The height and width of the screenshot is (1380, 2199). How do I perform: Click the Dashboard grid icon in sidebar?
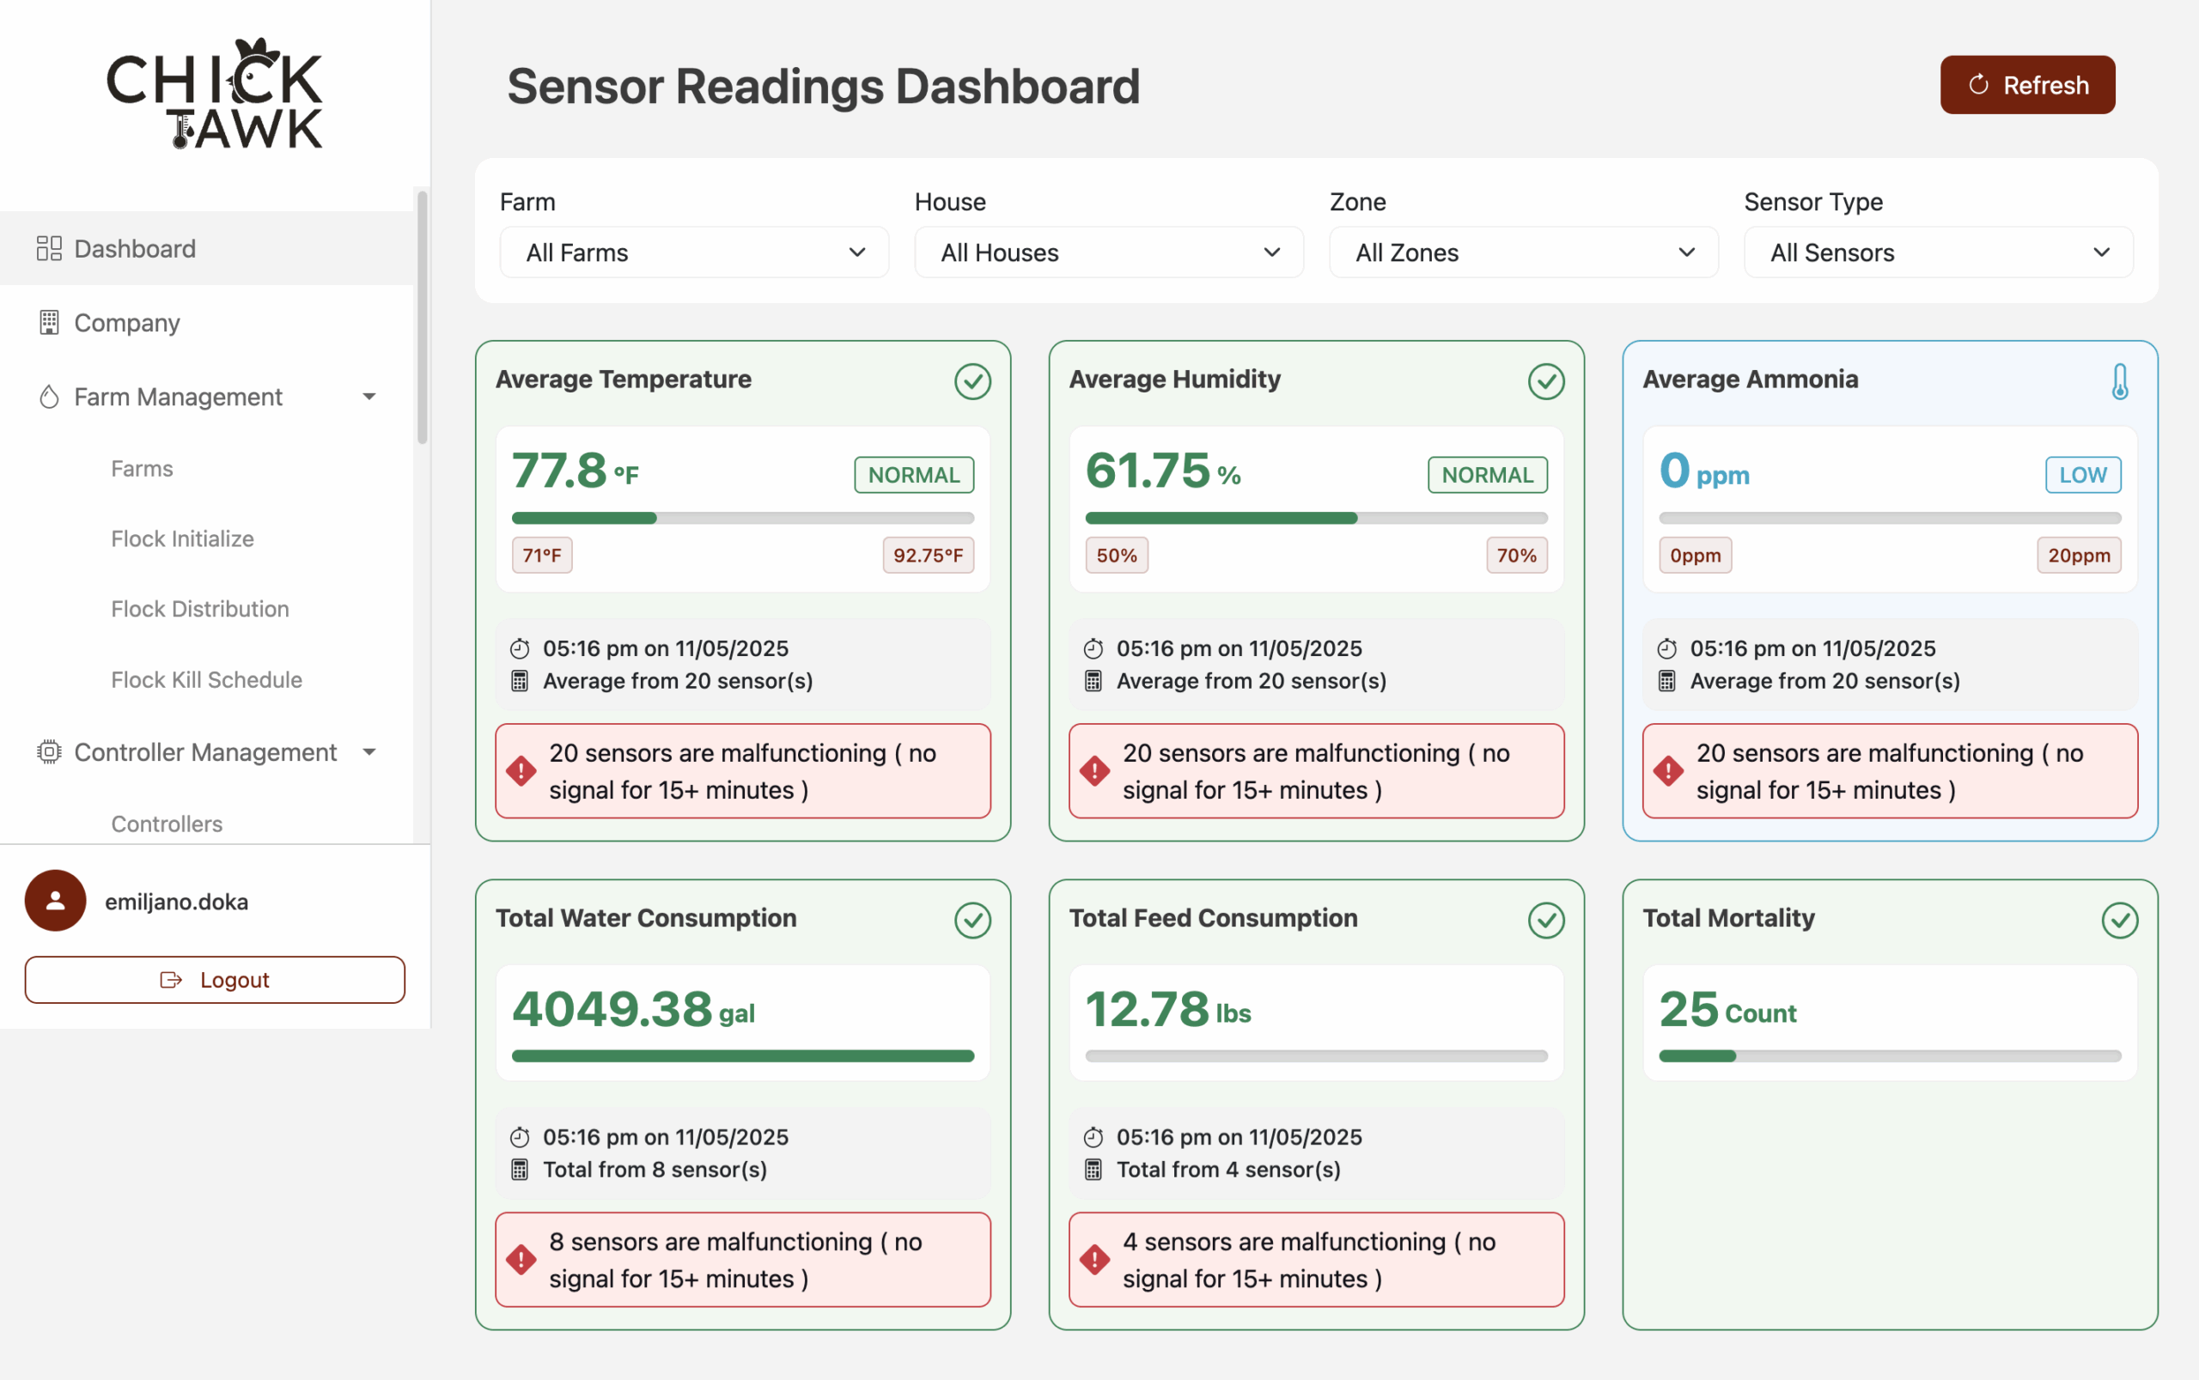click(x=48, y=248)
